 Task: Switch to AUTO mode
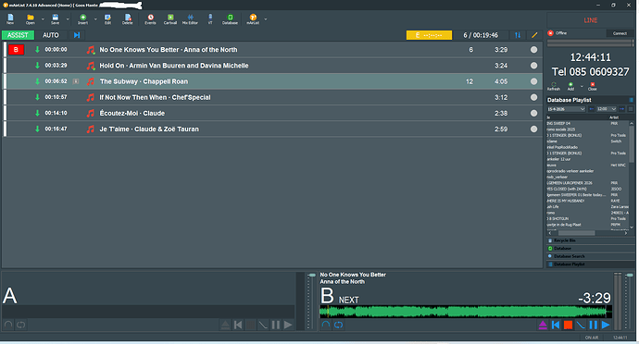[51, 35]
